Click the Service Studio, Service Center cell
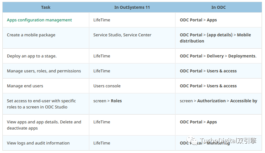This screenshot has width=265, height=153. 122,35
